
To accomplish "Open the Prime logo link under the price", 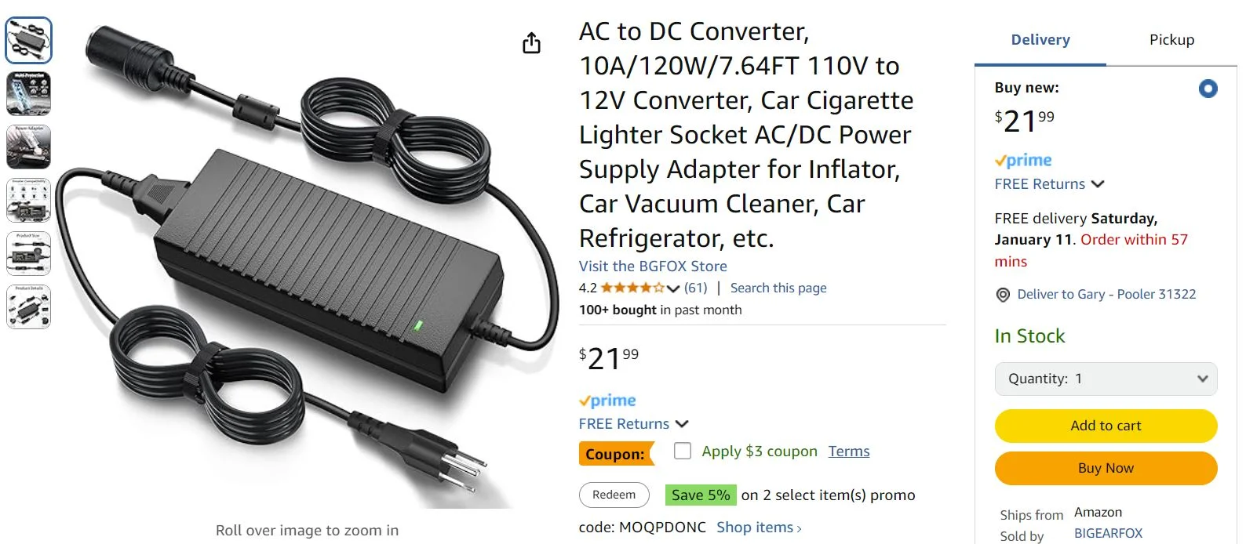I will (607, 400).
